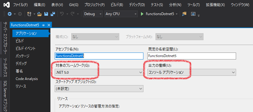Click the window icon right of find in files
Viewport: 253px width, 112px height.
pyautogui.click(x=193, y=14)
